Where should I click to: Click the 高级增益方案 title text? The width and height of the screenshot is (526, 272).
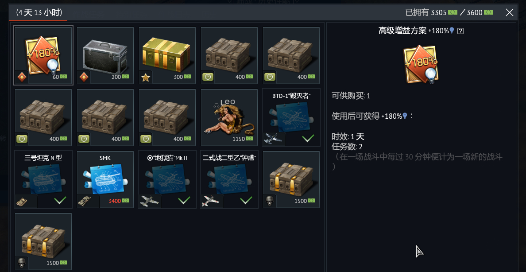[402, 31]
